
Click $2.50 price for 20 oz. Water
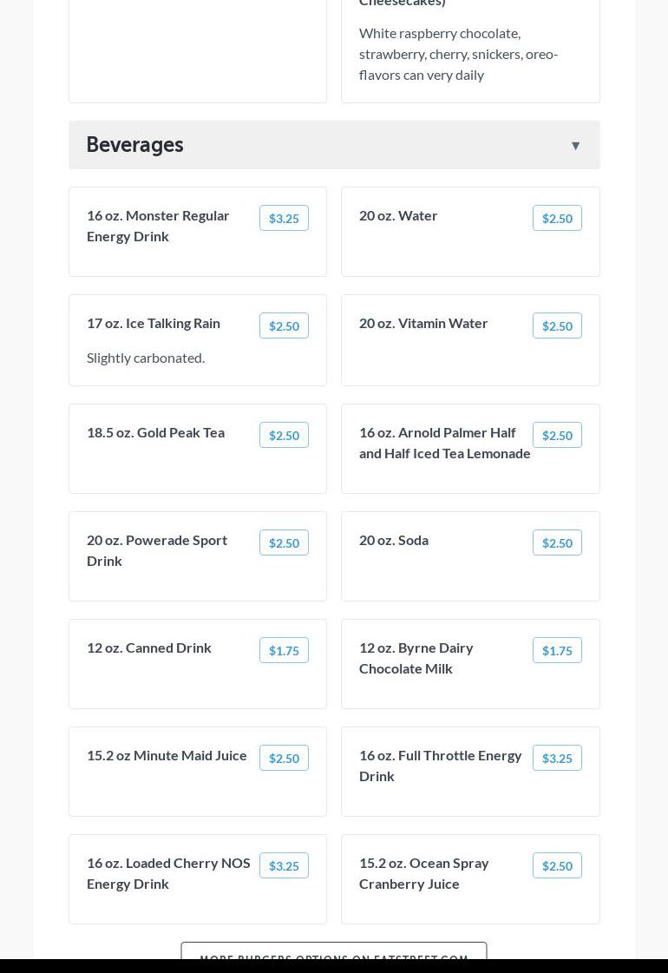tap(557, 219)
